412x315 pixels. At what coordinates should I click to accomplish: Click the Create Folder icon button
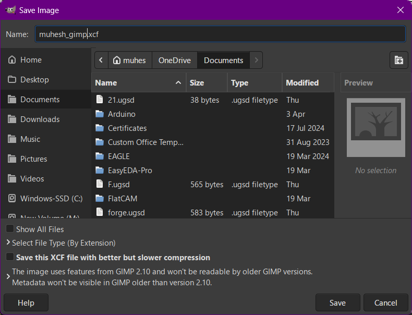click(x=398, y=60)
